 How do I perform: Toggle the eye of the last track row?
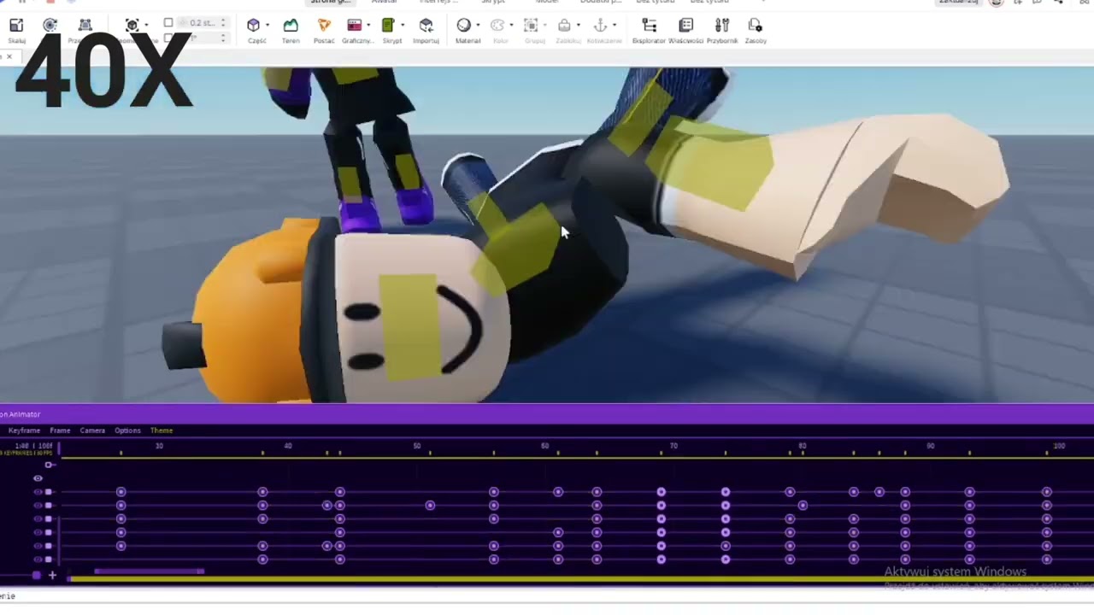38,559
